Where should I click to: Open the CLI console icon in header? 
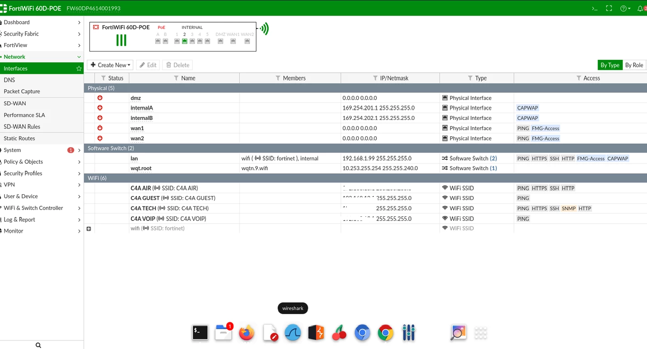[x=595, y=8]
